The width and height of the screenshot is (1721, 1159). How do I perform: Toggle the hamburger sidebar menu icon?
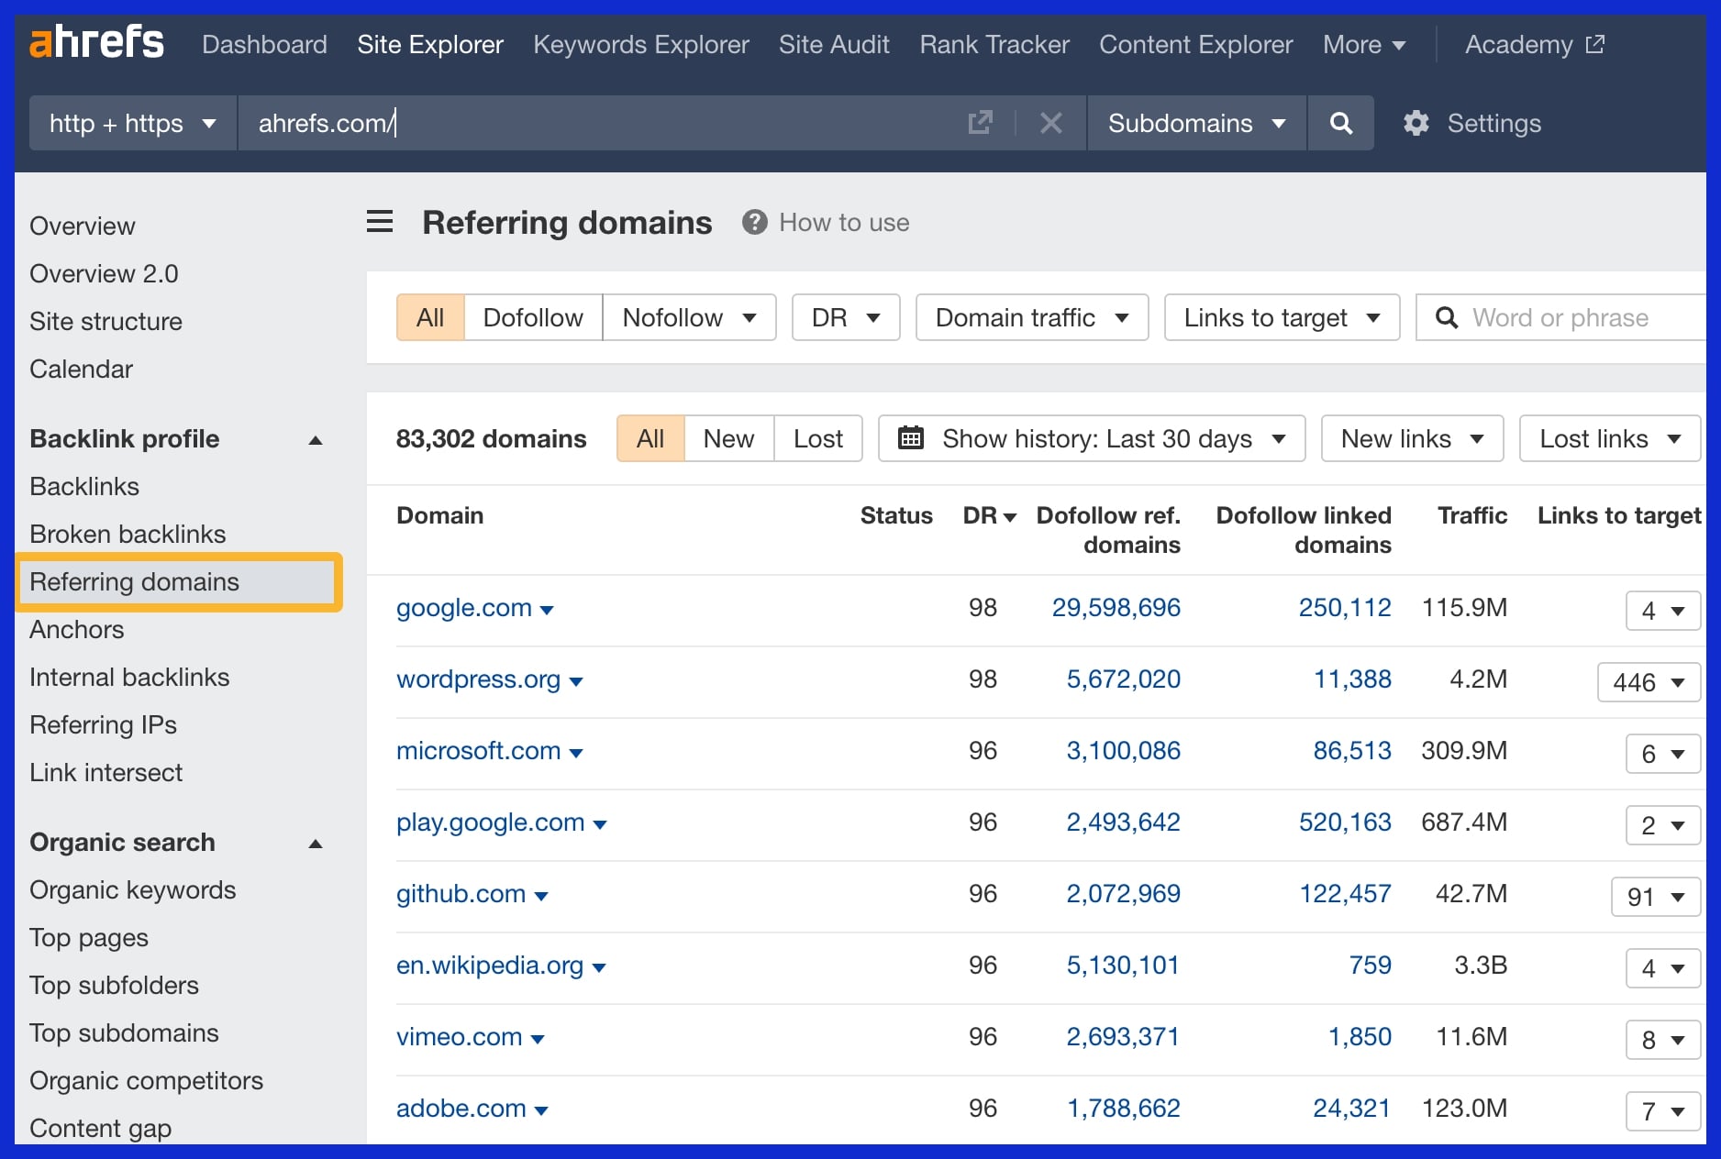[x=380, y=222]
